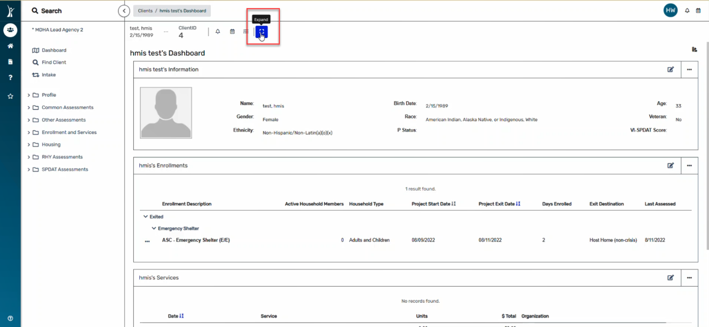Open client calendar icon beside ClientID
Viewport: 709px width, 327px height.
232,32
